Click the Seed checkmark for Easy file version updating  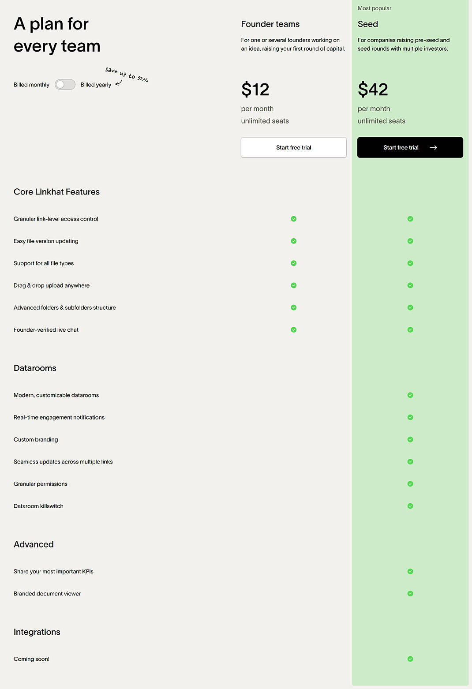(410, 241)
